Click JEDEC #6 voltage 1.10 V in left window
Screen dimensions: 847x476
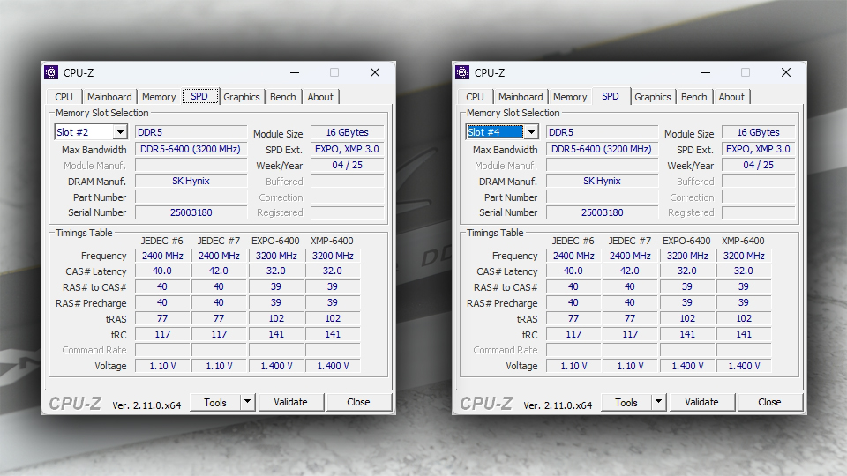tap(162, 366)
